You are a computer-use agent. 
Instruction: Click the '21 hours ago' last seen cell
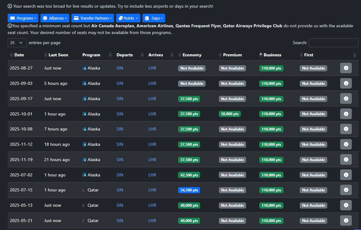pos(57,159)
